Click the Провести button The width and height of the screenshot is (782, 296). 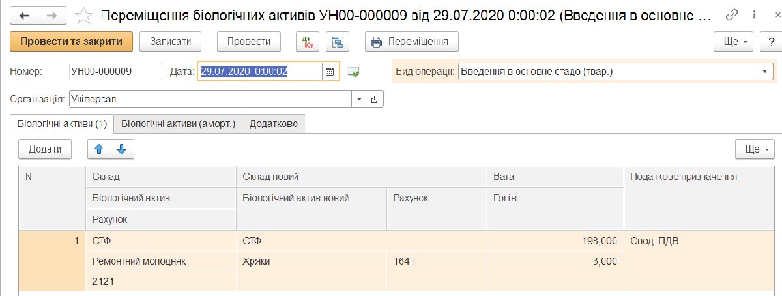[249, 42]
